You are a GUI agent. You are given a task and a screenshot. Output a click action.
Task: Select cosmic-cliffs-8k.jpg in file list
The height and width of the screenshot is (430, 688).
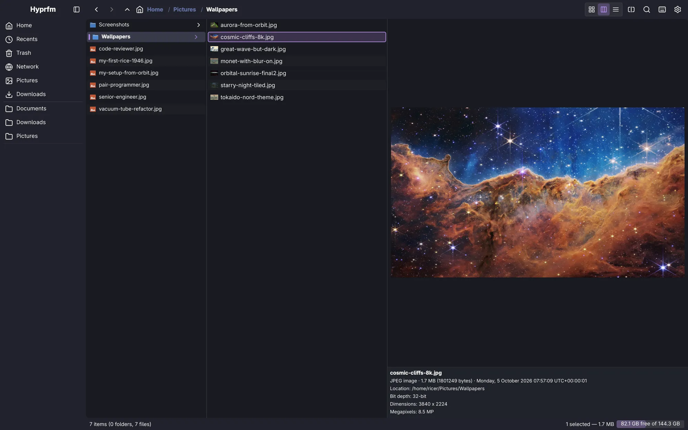pos(297,37)
